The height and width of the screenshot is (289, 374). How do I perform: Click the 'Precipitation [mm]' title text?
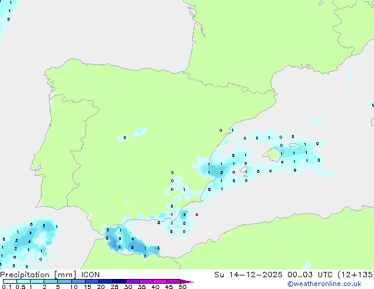[x=38, y=275]
